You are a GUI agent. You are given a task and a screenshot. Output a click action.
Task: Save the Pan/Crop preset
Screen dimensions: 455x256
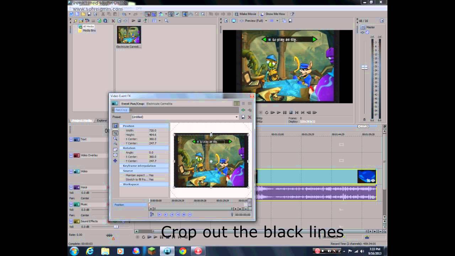point(243,117)
